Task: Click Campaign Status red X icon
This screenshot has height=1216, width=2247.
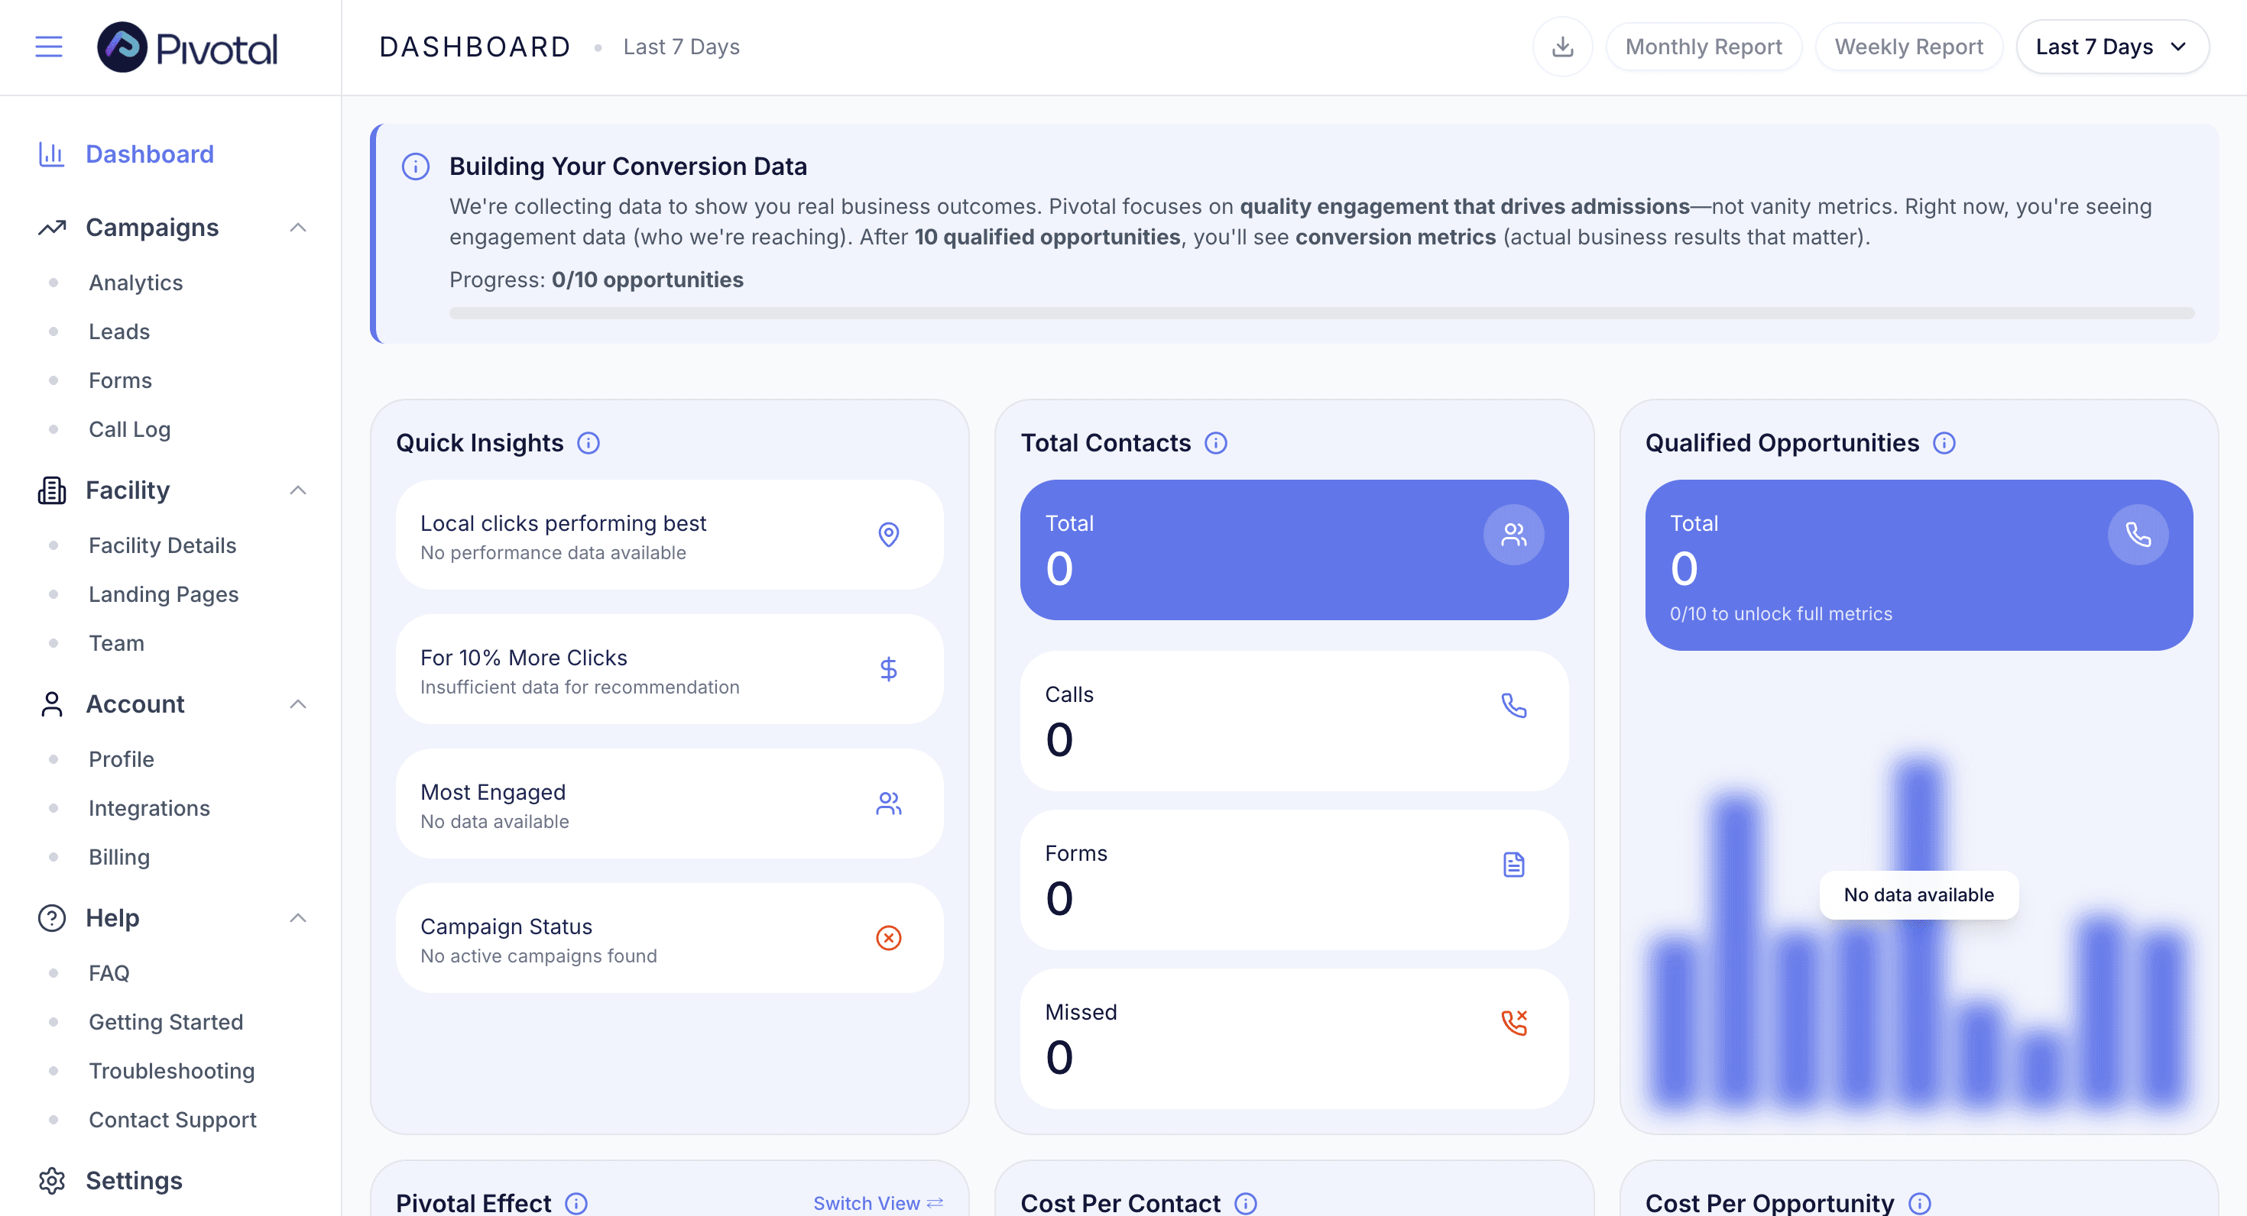Action: click(888, 938)
